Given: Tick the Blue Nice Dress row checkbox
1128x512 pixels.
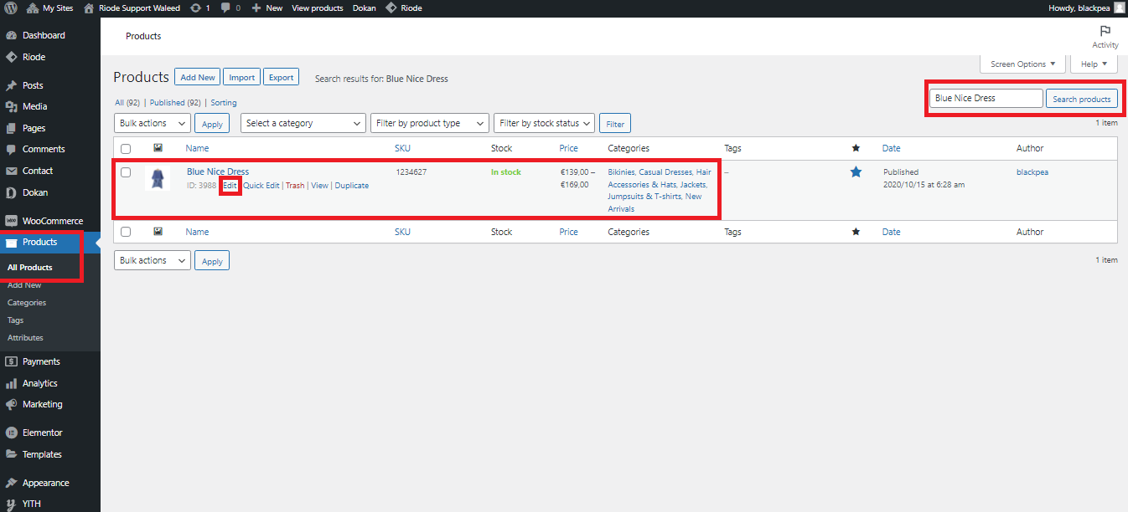Looking at the screenshot, I should 126,172.
